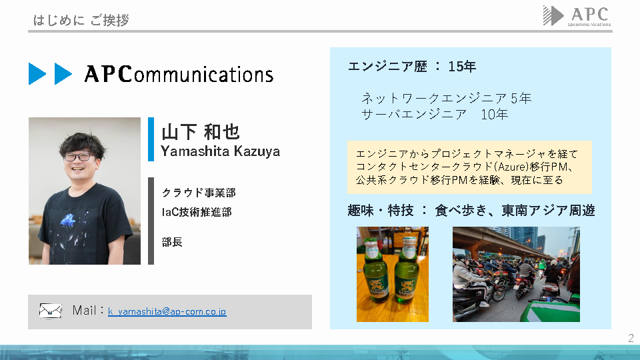Select the 'クラウド事業部' department line

point(199,193)
